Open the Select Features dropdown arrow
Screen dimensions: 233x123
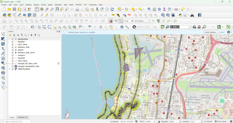123,9
